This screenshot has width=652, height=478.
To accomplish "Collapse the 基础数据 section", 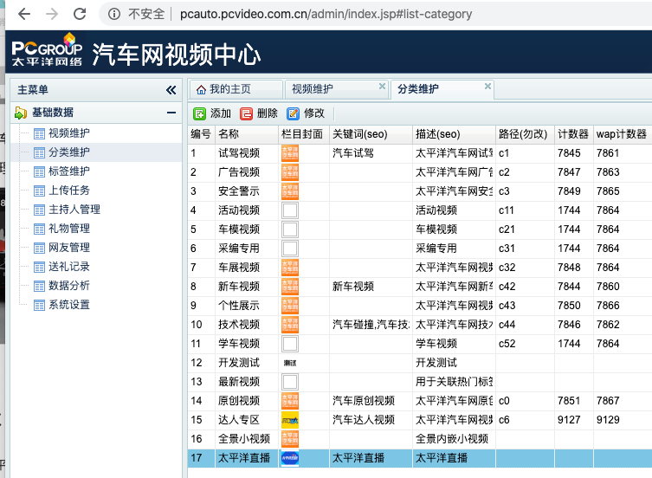I will pos(171,113).
